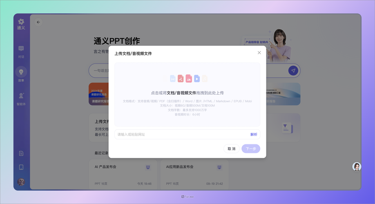Click the Word file icon in upload area

(173, 78)
